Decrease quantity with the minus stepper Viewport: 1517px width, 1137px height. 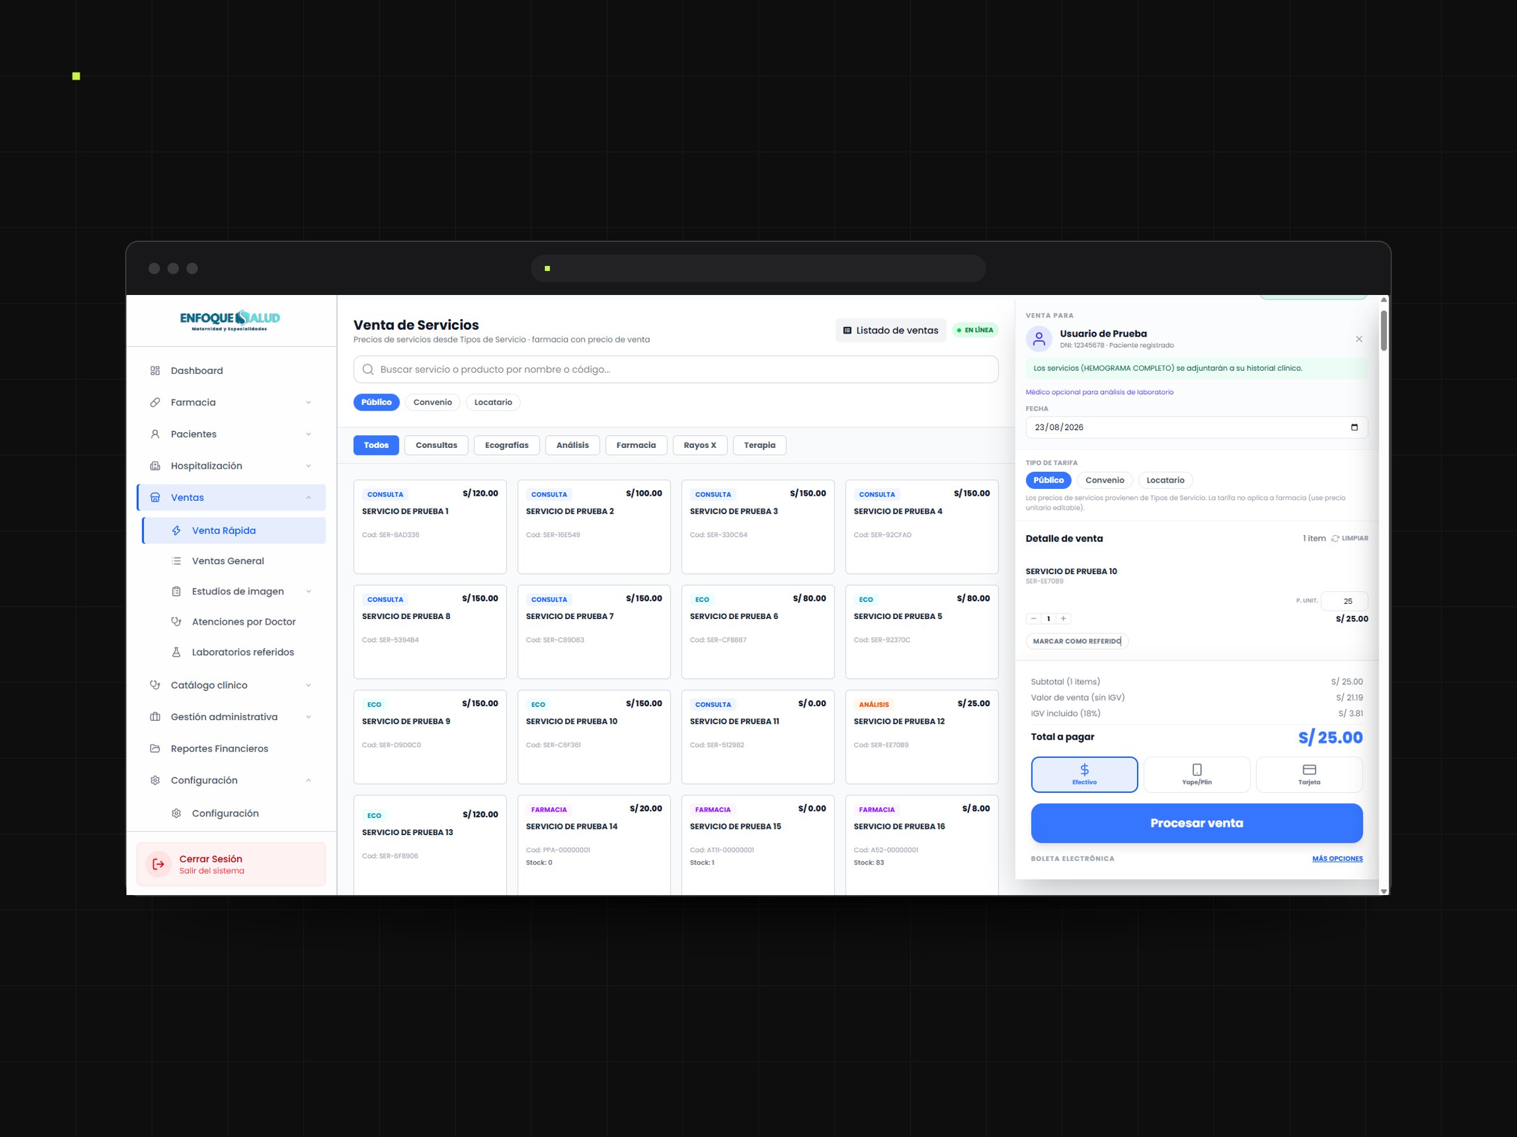tap(1033, 619)
